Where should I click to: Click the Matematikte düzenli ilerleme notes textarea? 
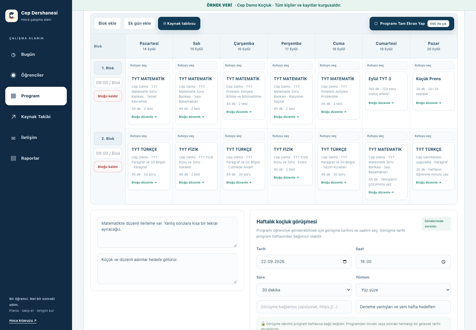coord(167,232)
